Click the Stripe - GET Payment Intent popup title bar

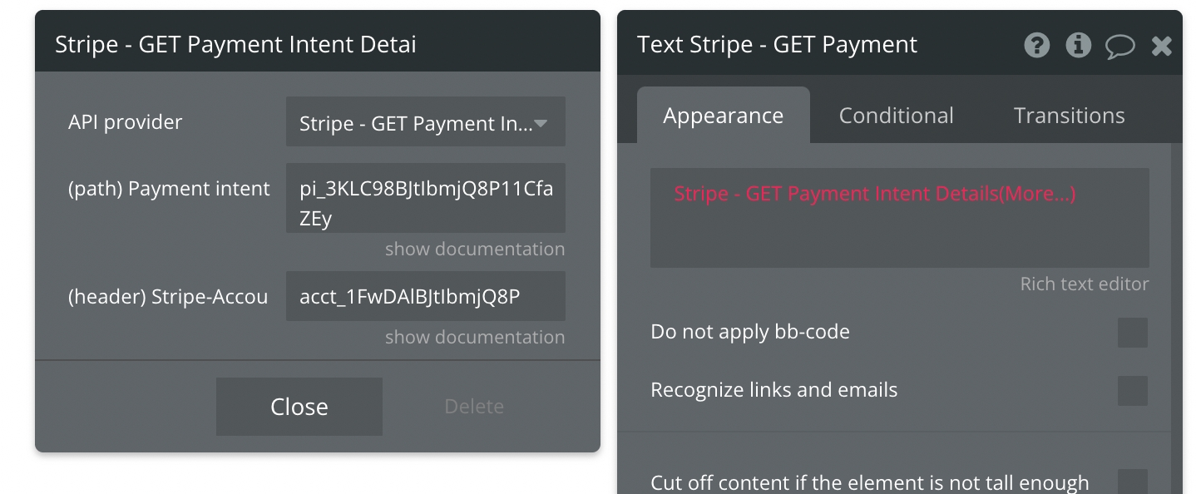pyautogui.click(x=317, y=44)
